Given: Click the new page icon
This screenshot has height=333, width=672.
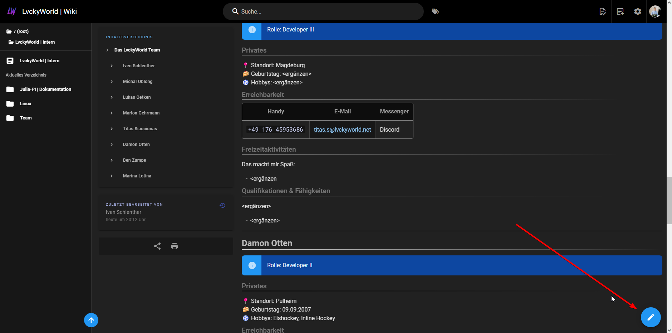Looking at the screenshot, I should click(620, 11).
